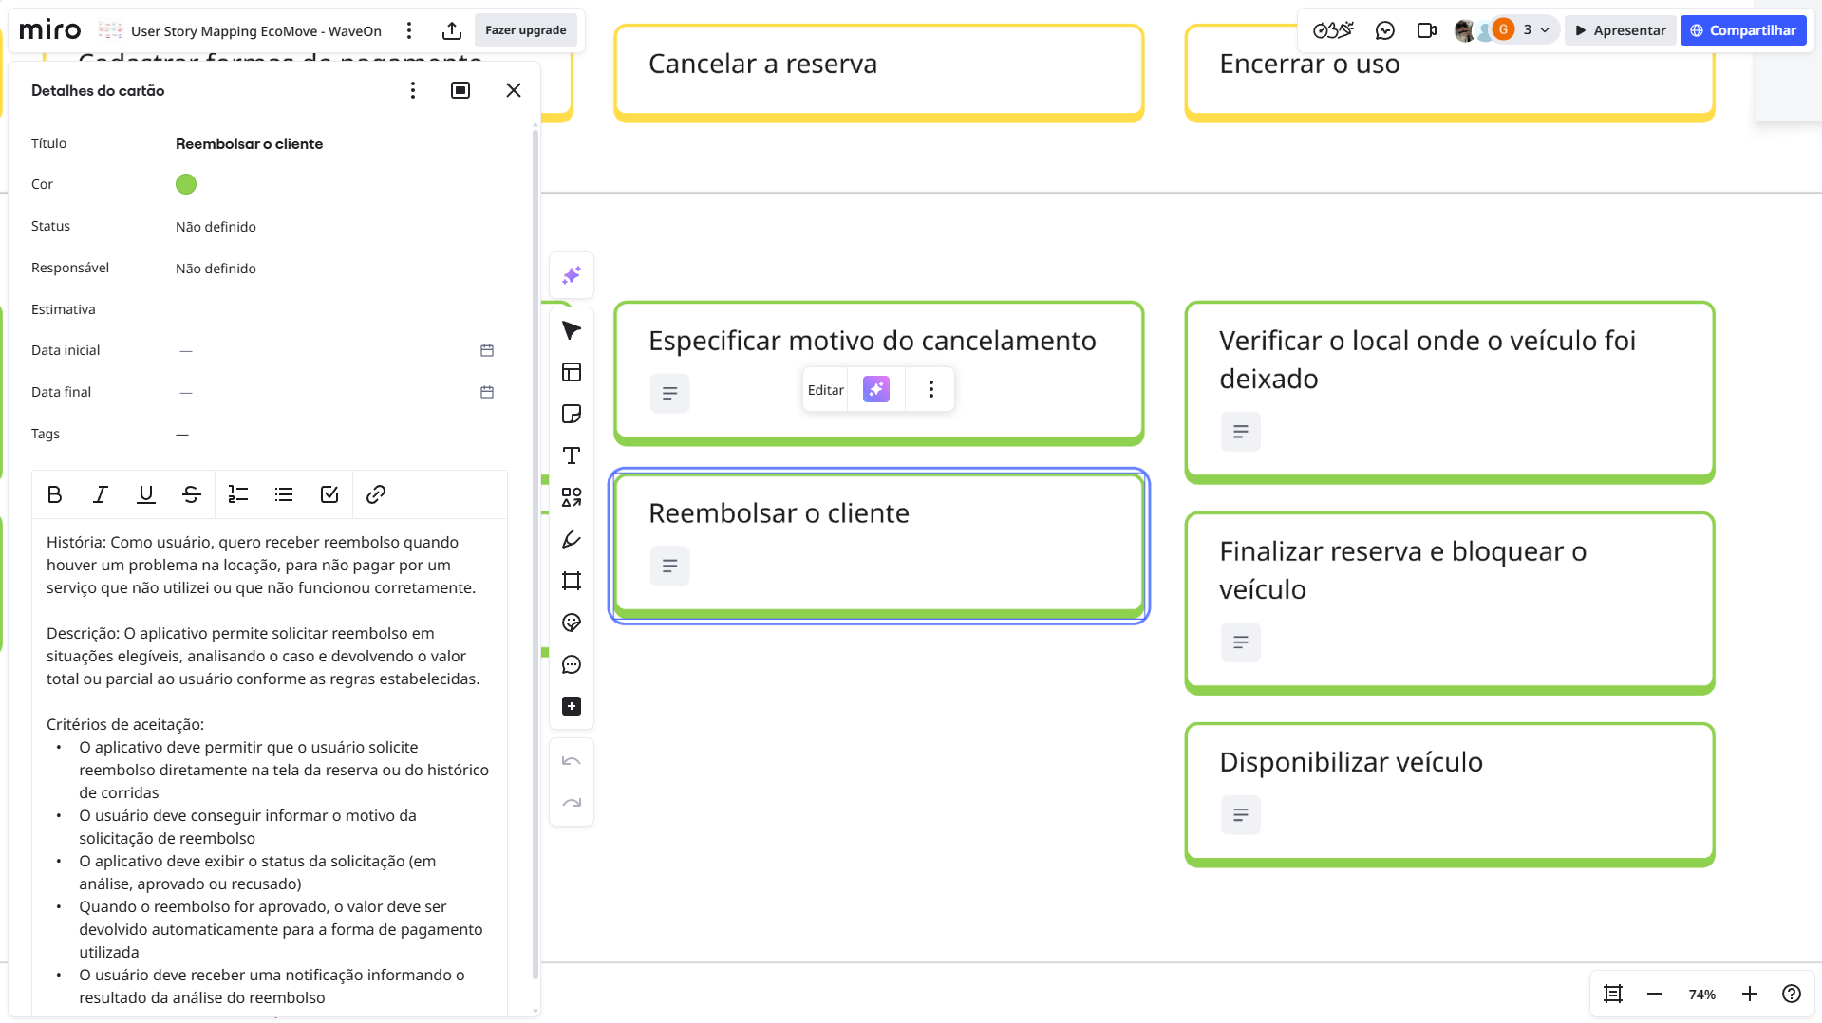This screenshot has width=1822, height=1023.
Task: Select the pen drawing tool
Action: click(x=572, y=539)
